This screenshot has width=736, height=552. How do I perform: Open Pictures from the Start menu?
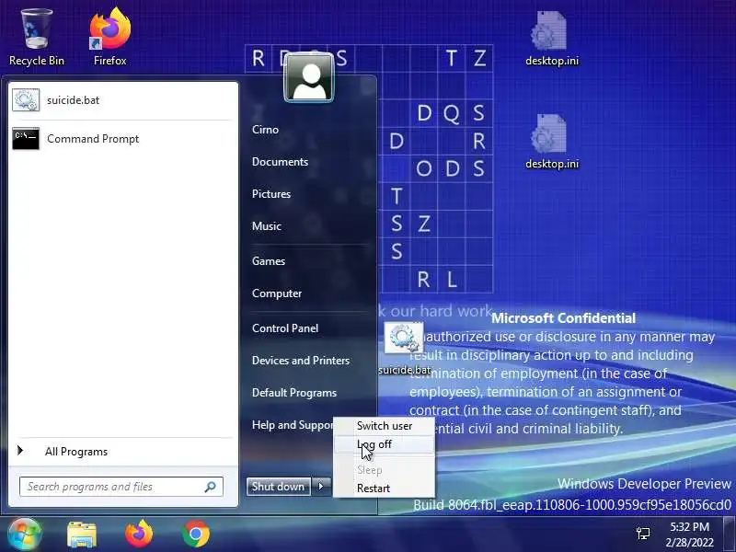pyautogui.click(x=271, y=194)
